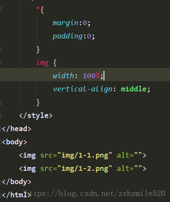This screenshot has width=170, height=202.
Task: Toggle the fold marker beside </style>
Action: point(0,115)
